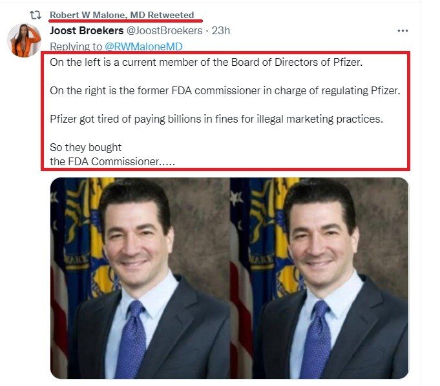Click the "the FDA Commissioner....." text line
Screen dimensions: 440x386
pyautogui.click(x=112, y=161)
